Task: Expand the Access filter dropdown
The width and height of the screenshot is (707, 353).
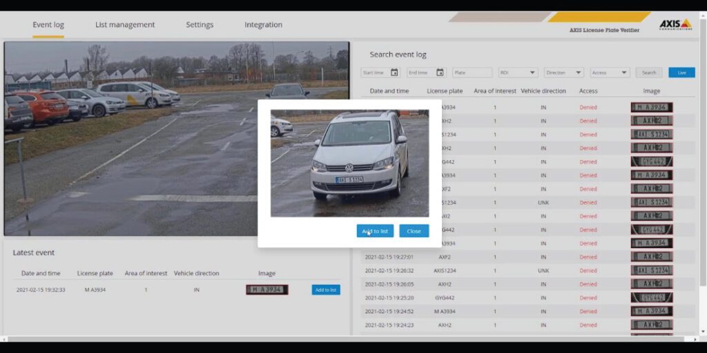Action: (610, 72)
